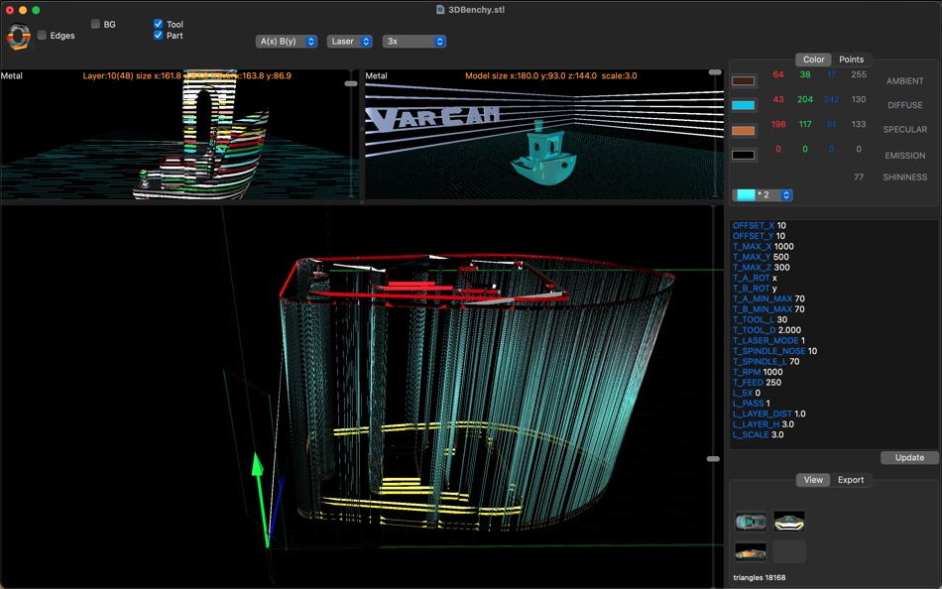Click the L_PASS 1 parameter line
Viewport: 942px width, 589px height.
coord(752,404)
